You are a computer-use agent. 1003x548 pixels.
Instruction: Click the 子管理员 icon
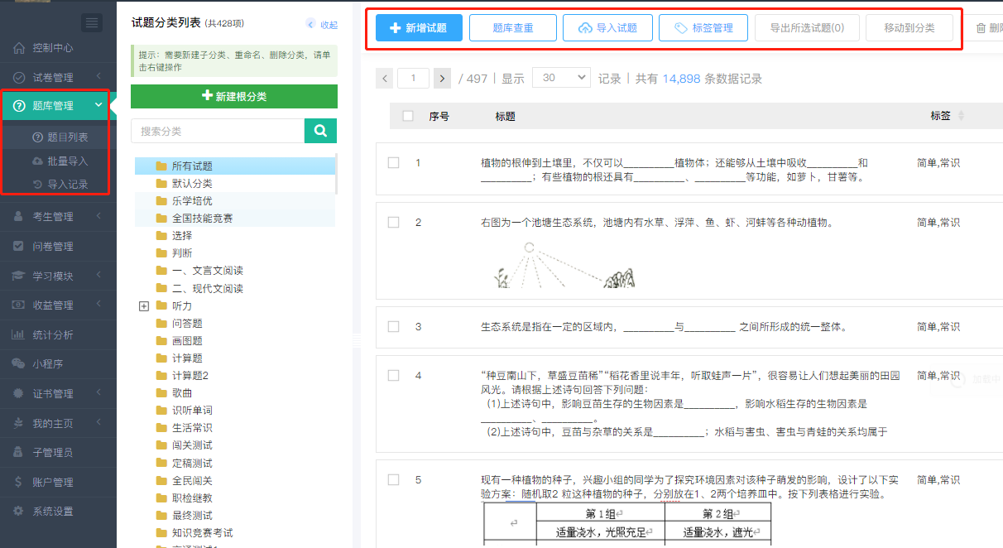[x=18, y=452]
